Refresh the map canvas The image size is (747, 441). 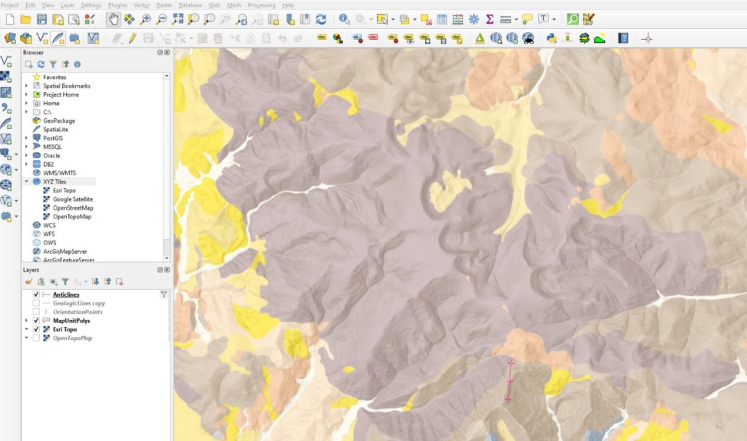321,20
